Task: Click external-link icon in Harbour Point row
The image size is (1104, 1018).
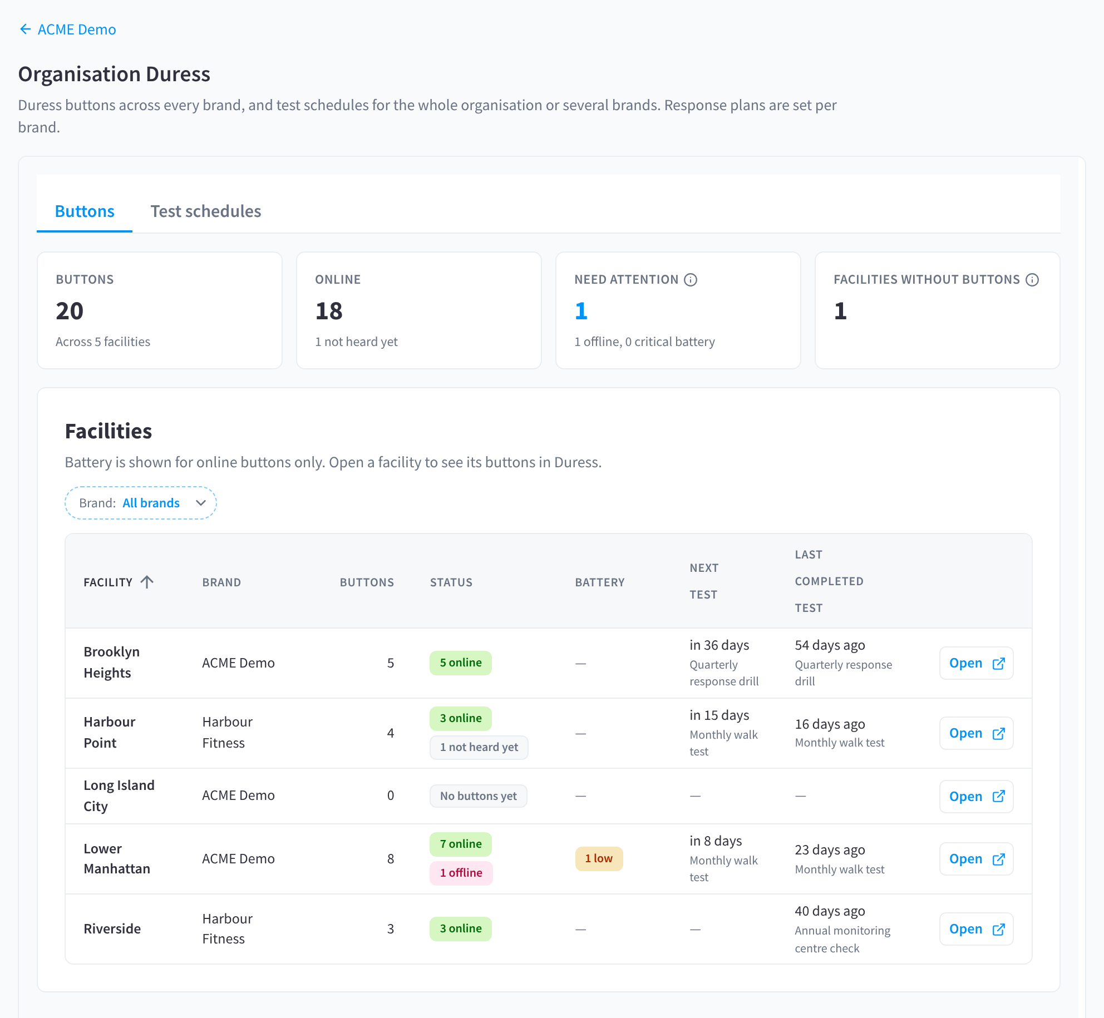Action: point(999,734)
